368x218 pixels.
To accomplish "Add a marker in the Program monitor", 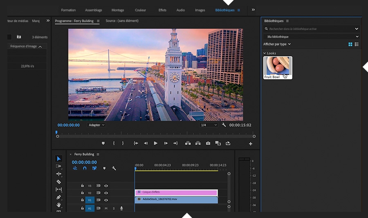I will pos(103,143).
